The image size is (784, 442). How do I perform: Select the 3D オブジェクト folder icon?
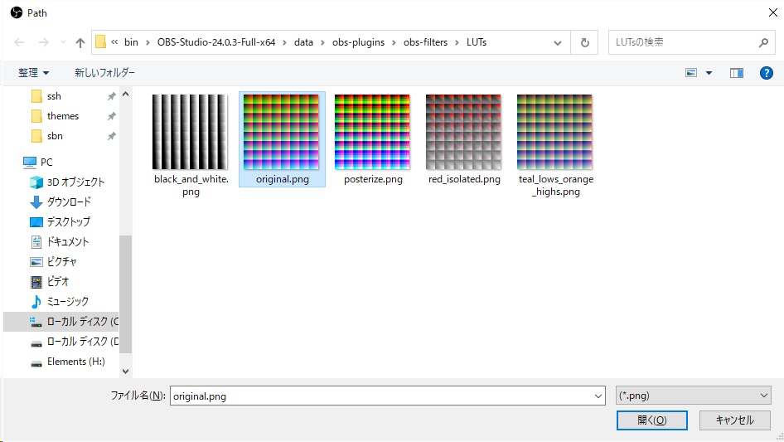36,182
